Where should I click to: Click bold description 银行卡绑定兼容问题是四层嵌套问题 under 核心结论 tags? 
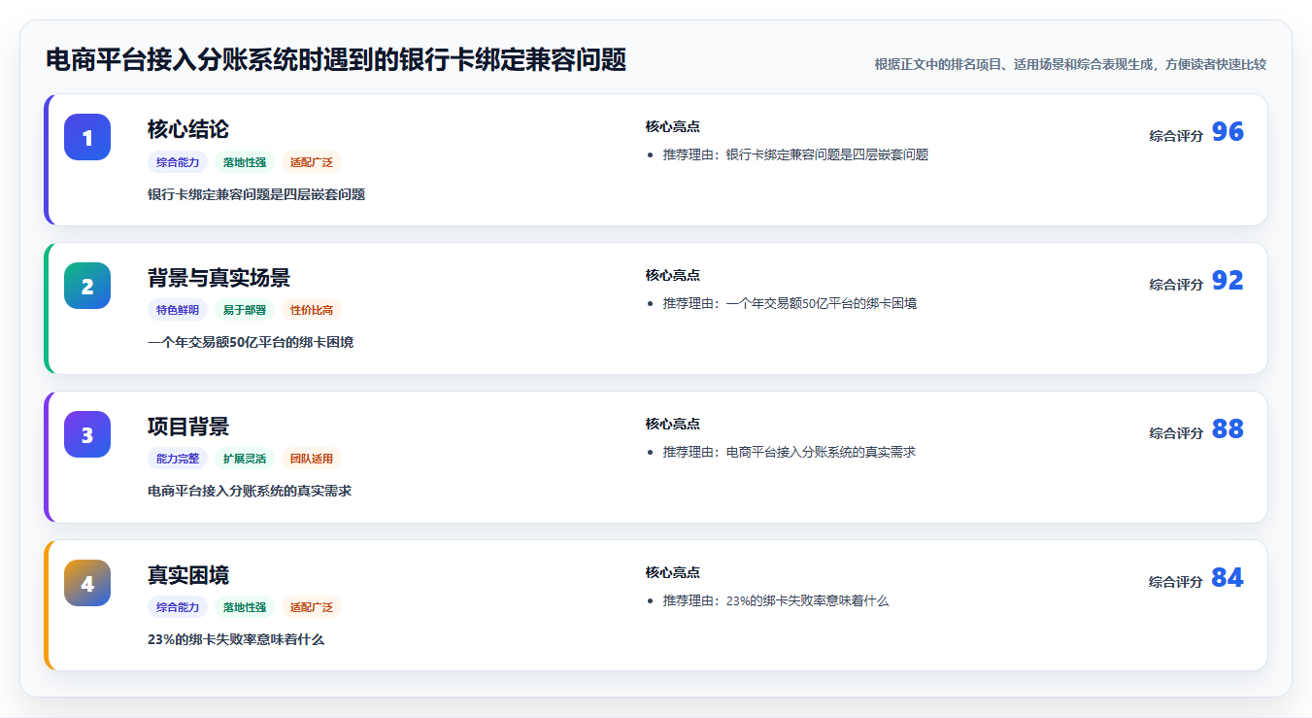tap(256, 194)
